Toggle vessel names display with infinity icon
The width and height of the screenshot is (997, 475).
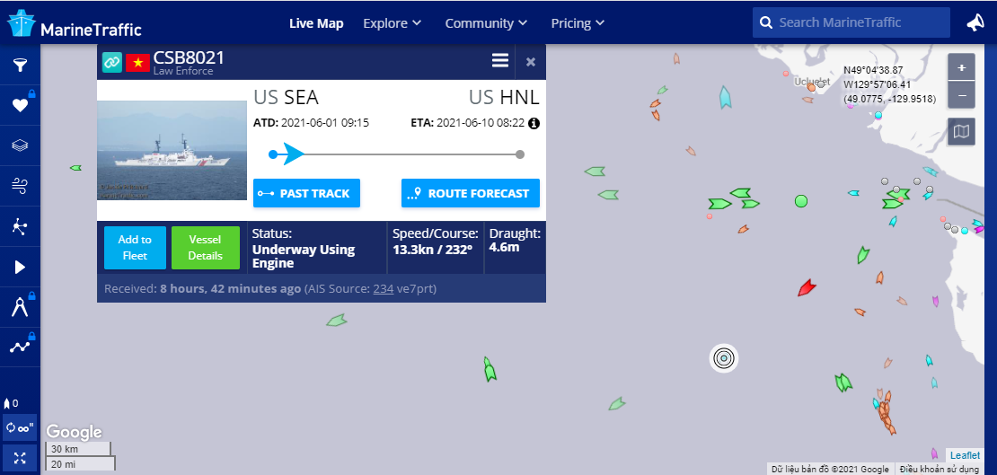tap(20, 427)
